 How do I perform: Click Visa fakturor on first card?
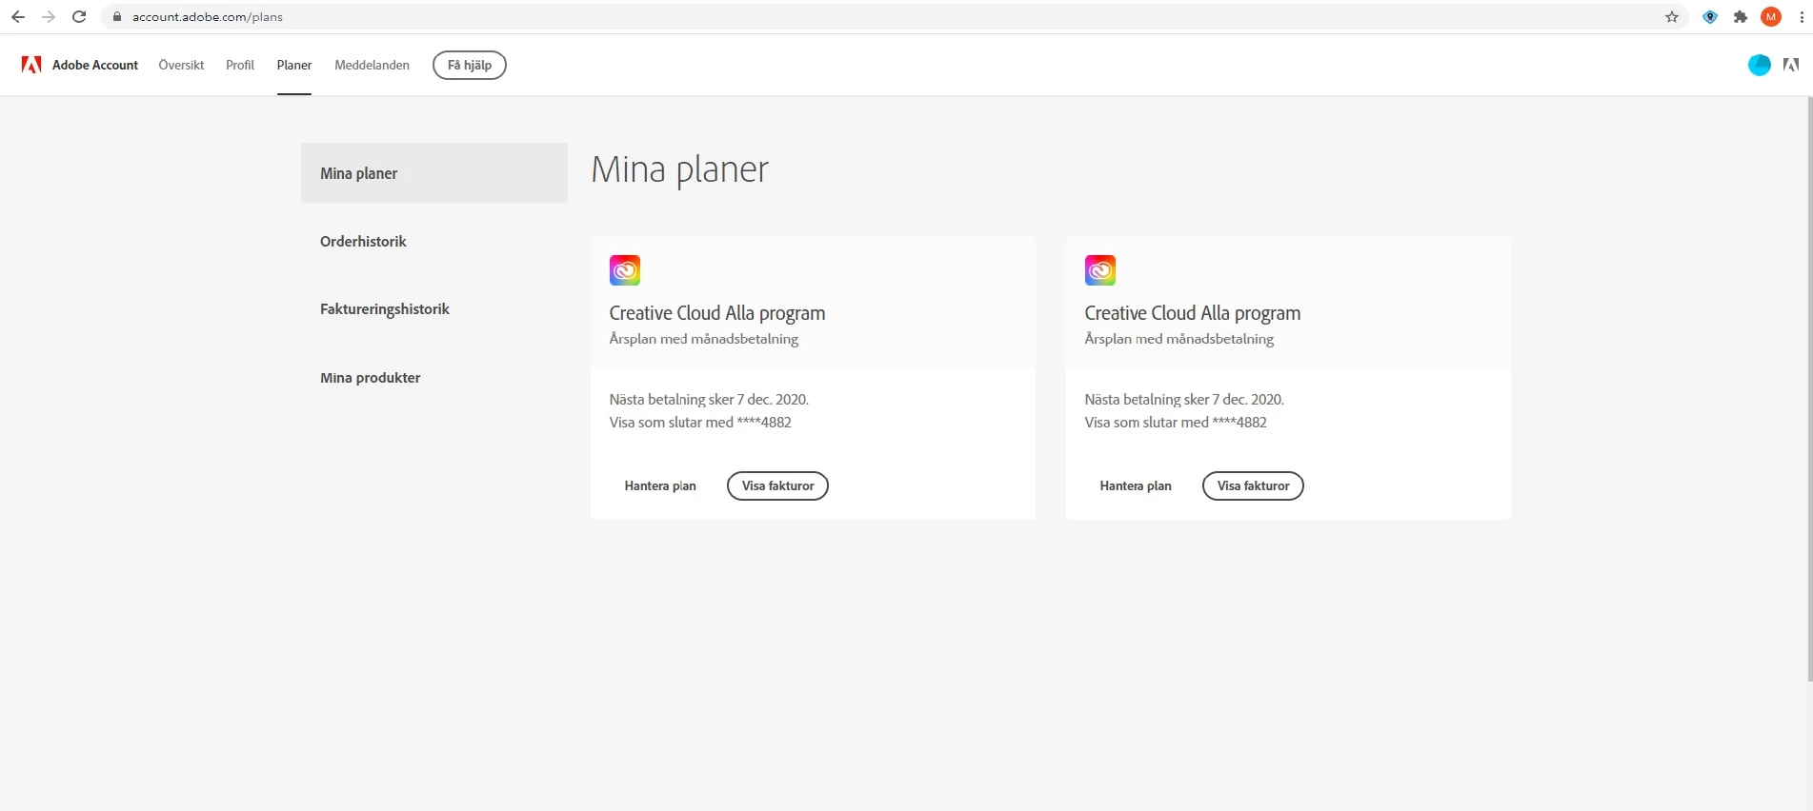click(x=777, y=485)
